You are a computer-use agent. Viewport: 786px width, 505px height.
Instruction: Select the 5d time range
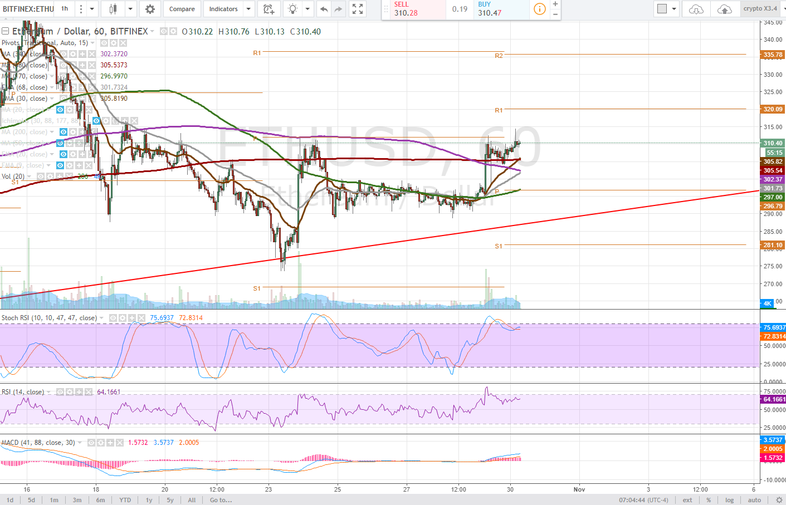click(31, 500)
